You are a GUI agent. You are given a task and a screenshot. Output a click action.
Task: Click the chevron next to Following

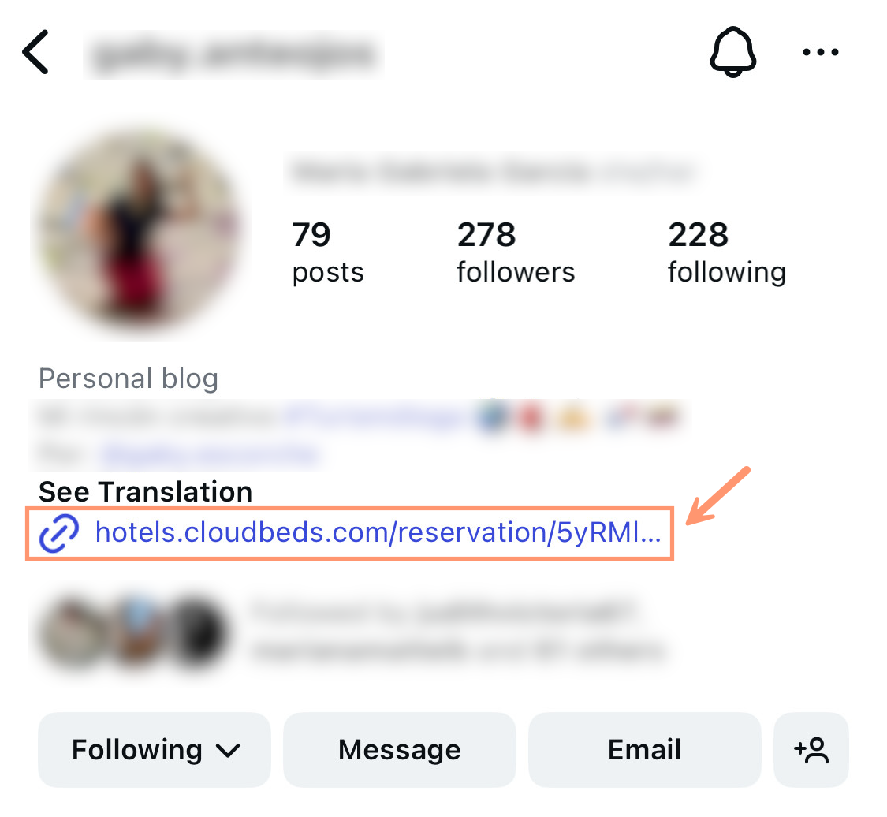(228, 751)
